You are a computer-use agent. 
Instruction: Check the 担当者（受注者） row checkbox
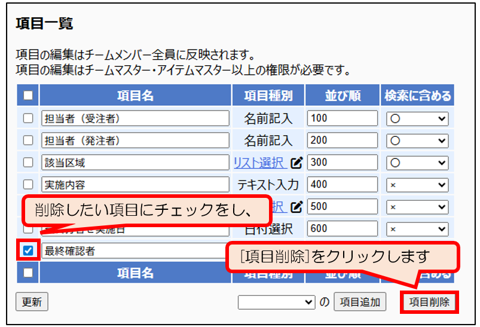pyautogui.click(x=28, y=118)
